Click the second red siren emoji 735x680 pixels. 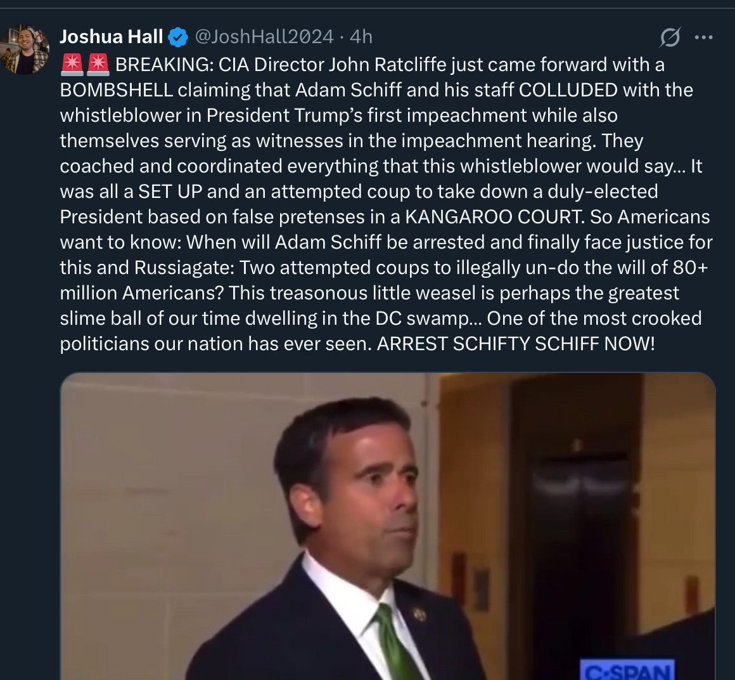(98, 64)
